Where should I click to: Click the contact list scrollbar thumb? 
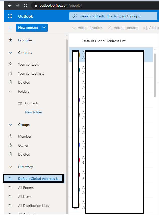(155, 75)
